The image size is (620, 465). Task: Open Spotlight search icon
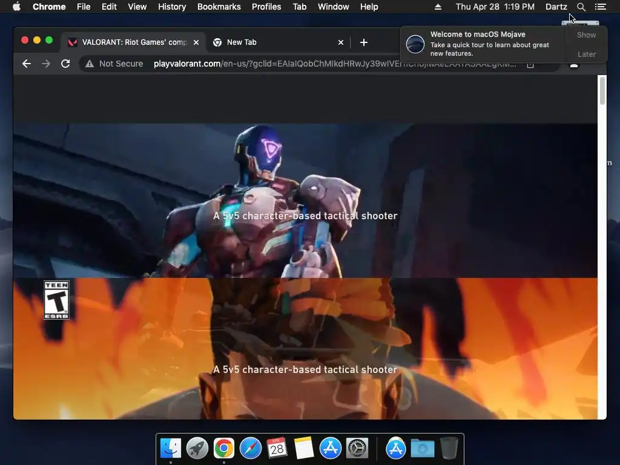581,7
